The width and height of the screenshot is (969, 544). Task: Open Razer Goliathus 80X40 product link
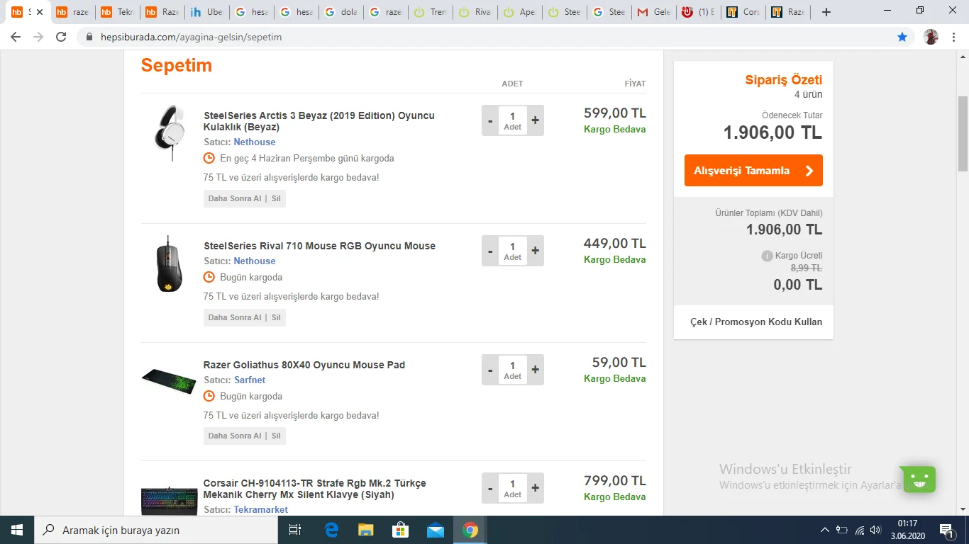tap(304, 365)
